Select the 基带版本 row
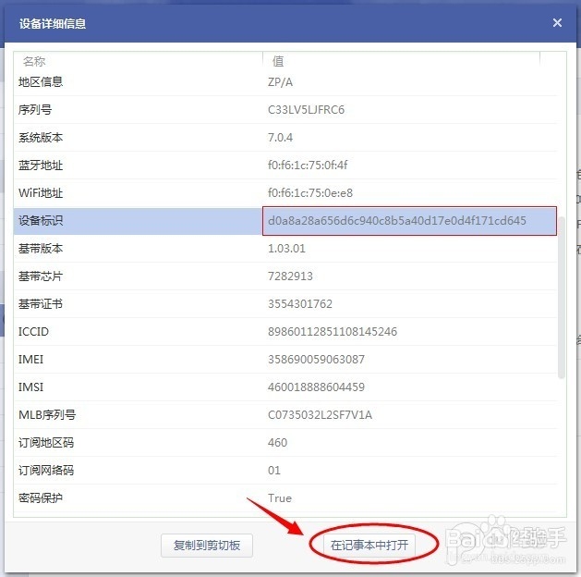This screenshot has height=577, width=581. pyautogui.click(x=285, y=249)
